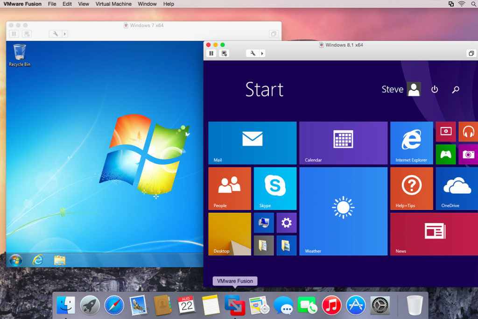Open the Xbox Games controller tile
This screenshot has width=478, height=319.
446,154
